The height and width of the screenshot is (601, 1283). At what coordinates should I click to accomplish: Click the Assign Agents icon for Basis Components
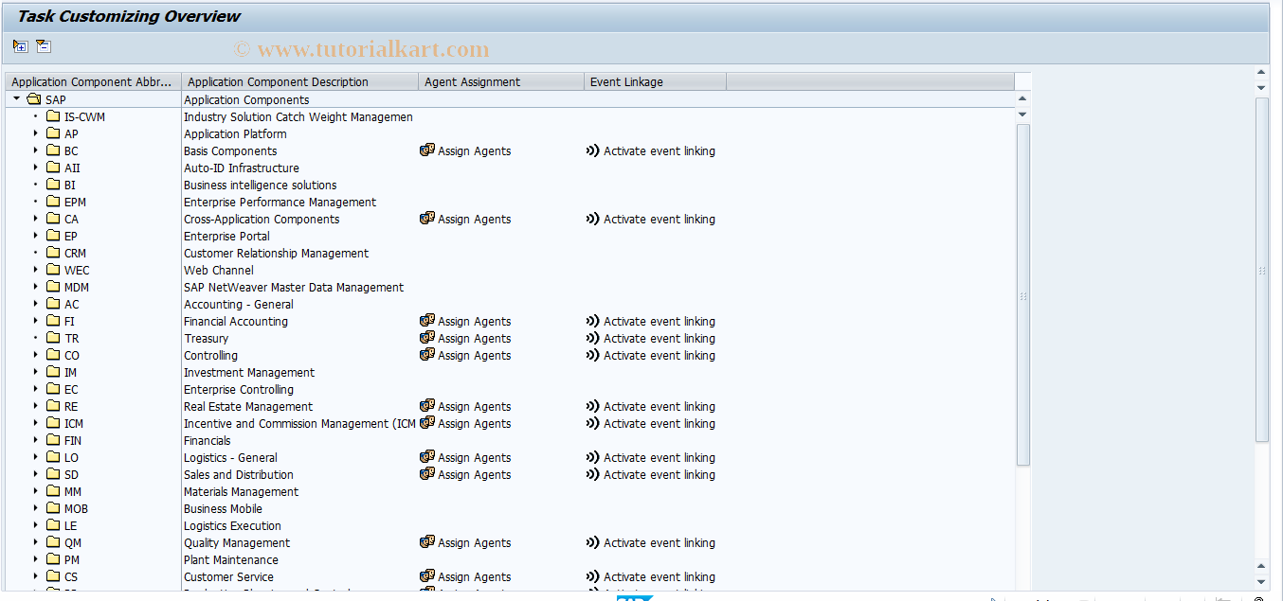427,150
